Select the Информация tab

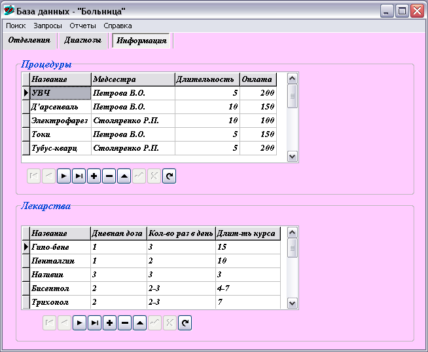click(141, 41)
